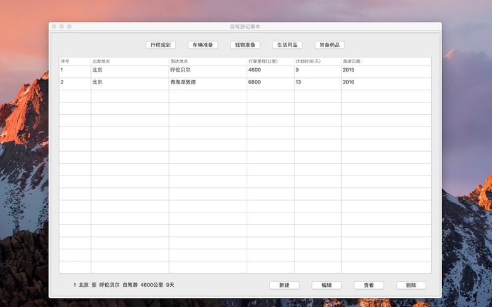
Task: Minimize the 自驾游记事本 window
Action: tap(61, 26)
